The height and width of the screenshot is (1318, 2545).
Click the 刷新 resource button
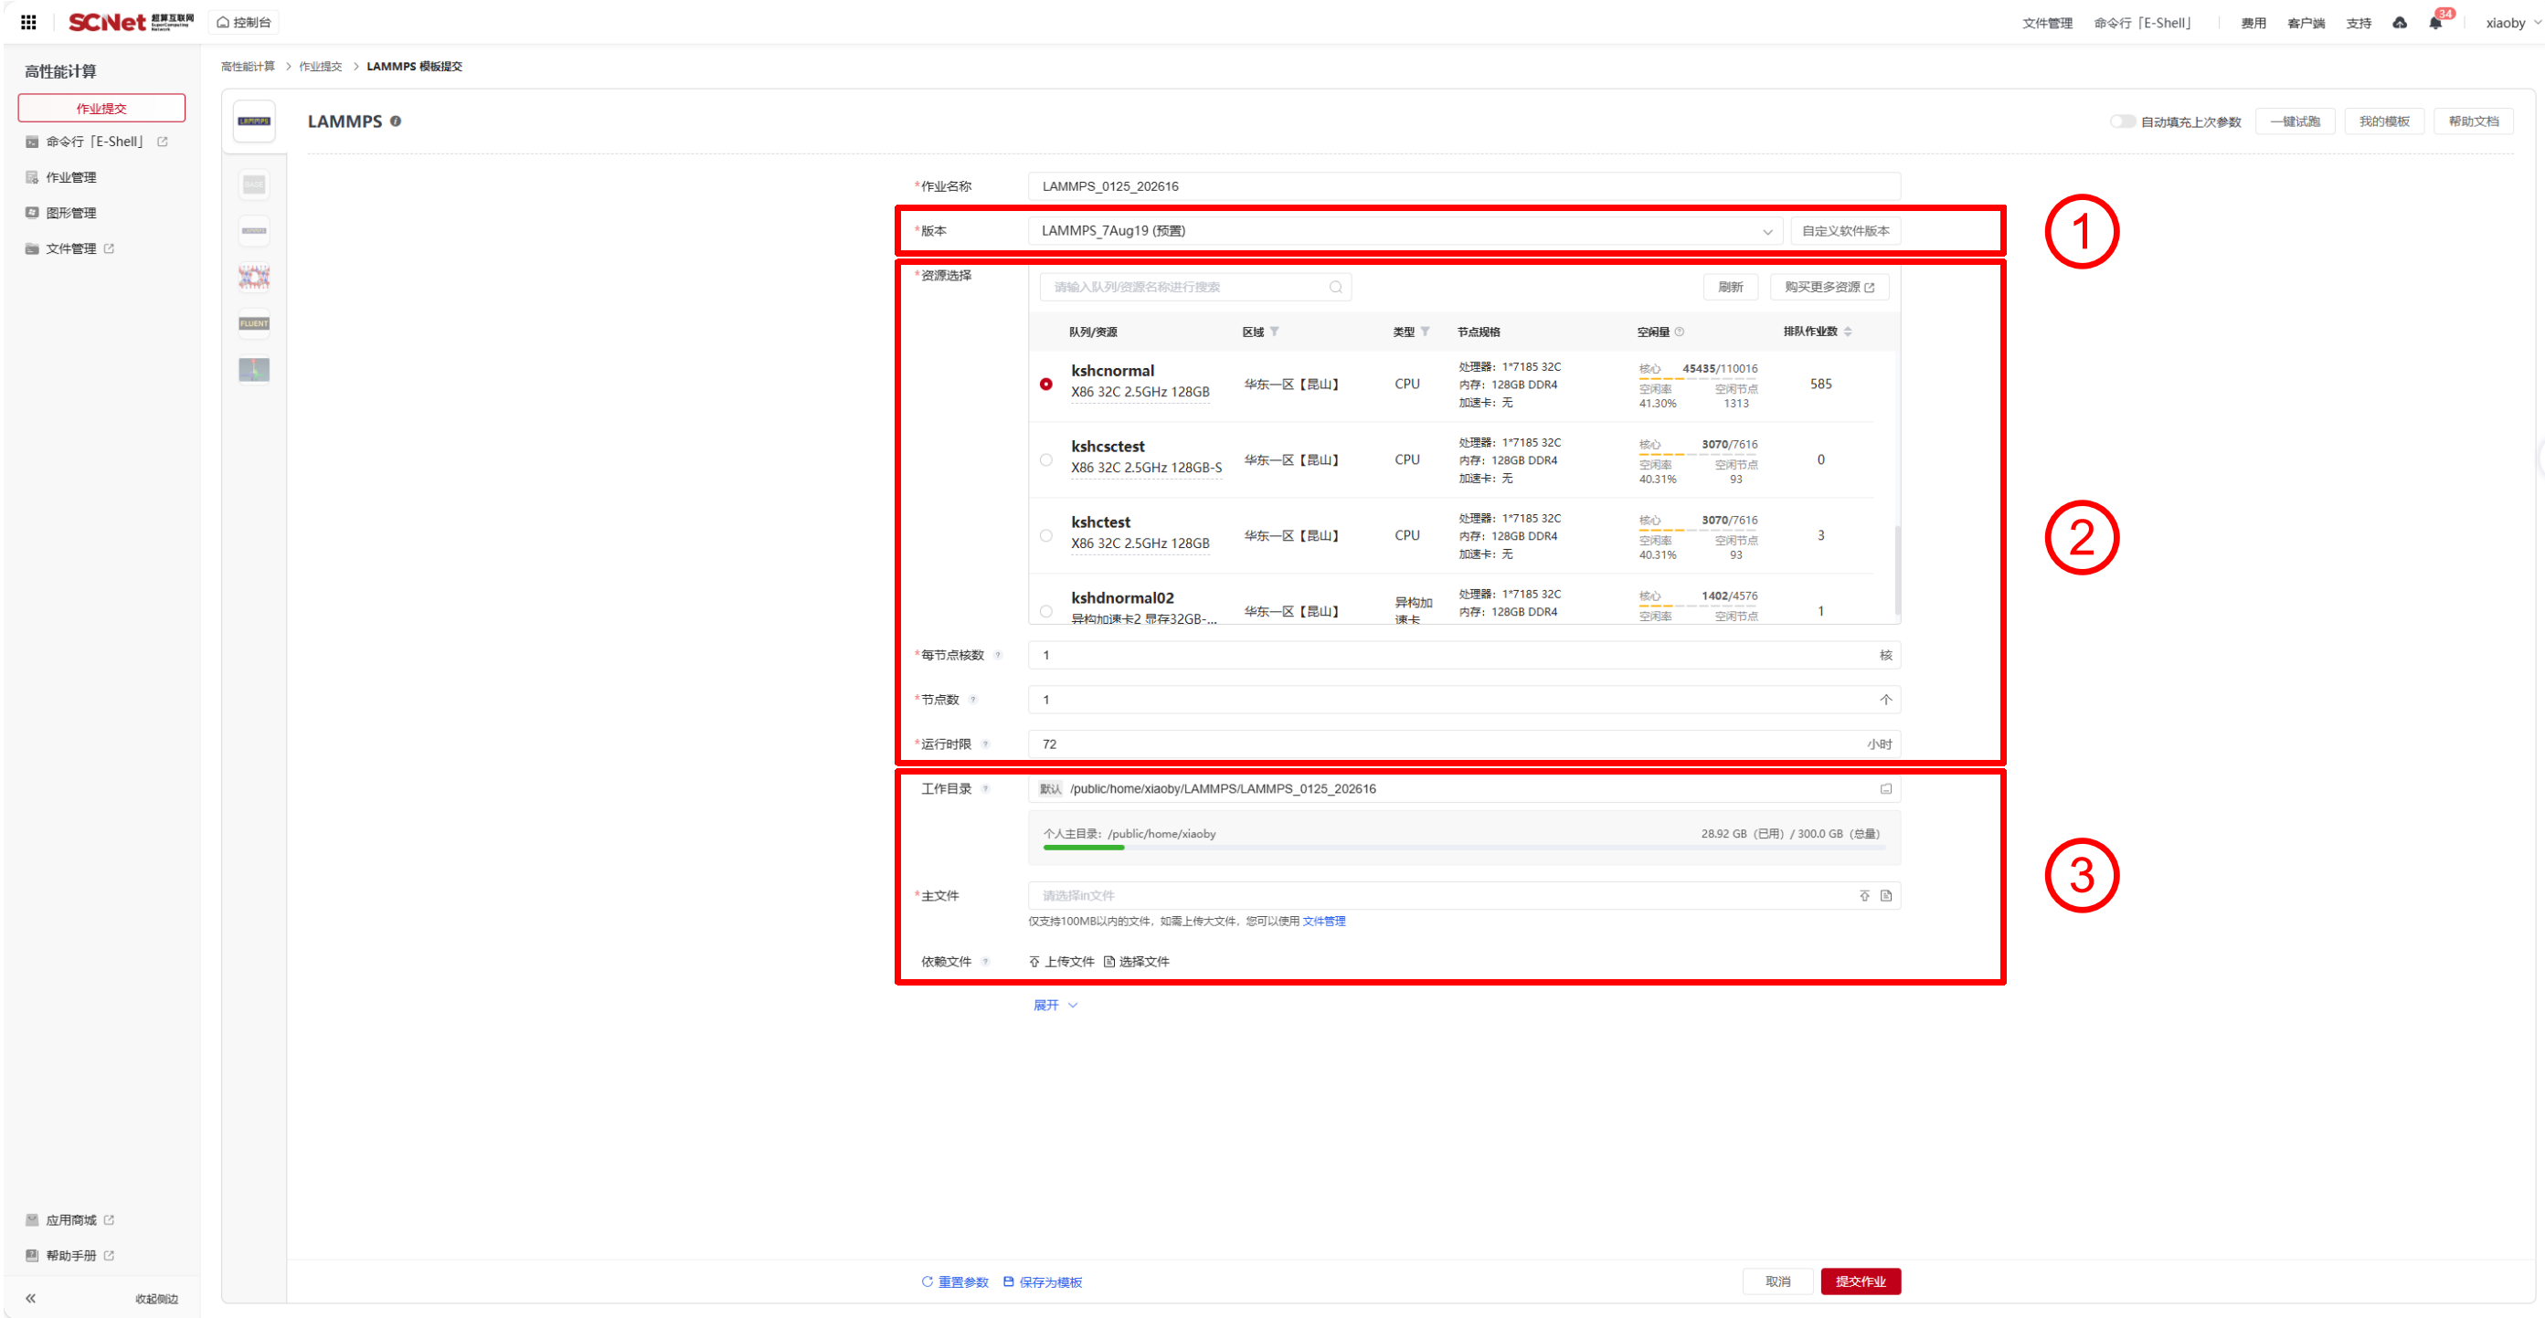pyautogui.click(x=1730, y=286)
